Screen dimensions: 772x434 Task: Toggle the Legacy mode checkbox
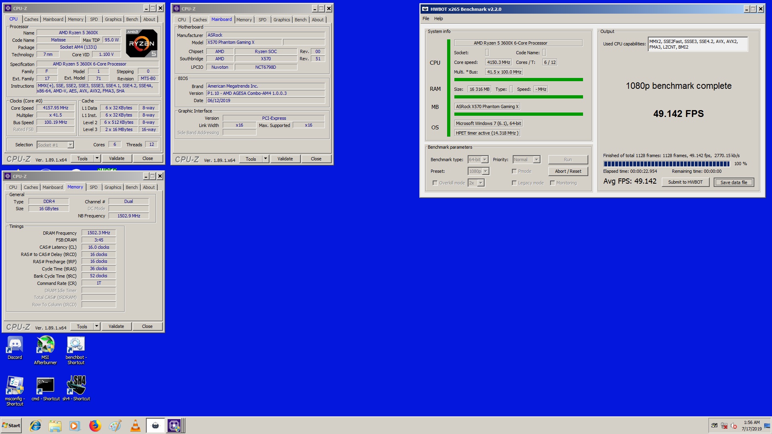tap(514, 183)
